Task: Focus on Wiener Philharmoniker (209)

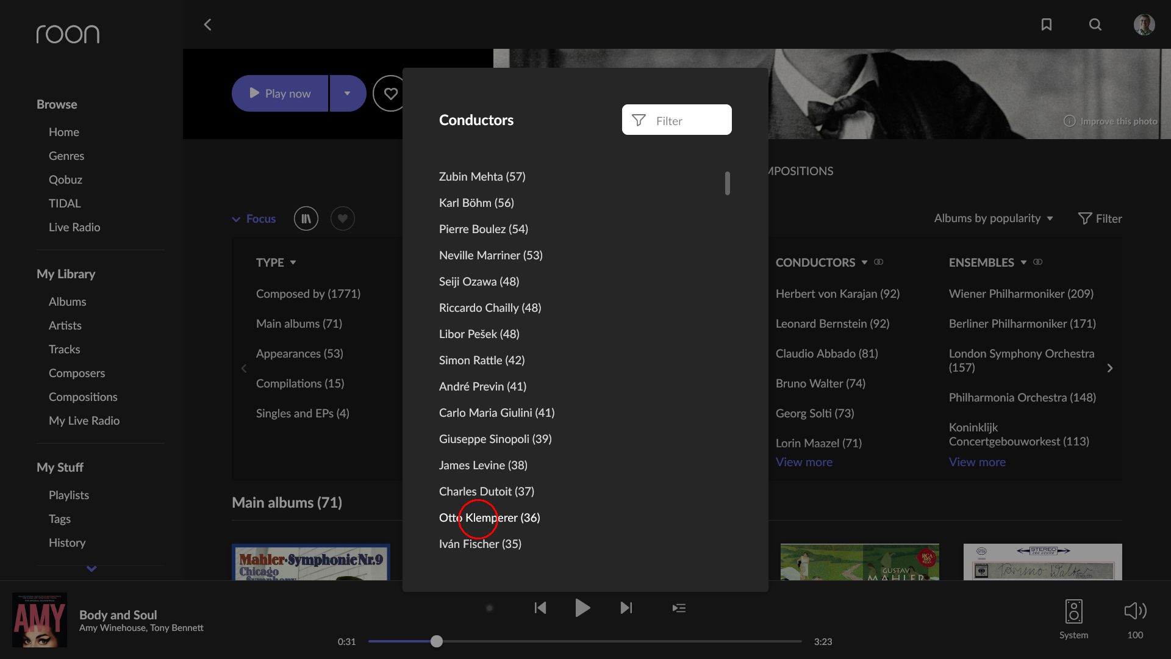Action: pos(1021,293)
